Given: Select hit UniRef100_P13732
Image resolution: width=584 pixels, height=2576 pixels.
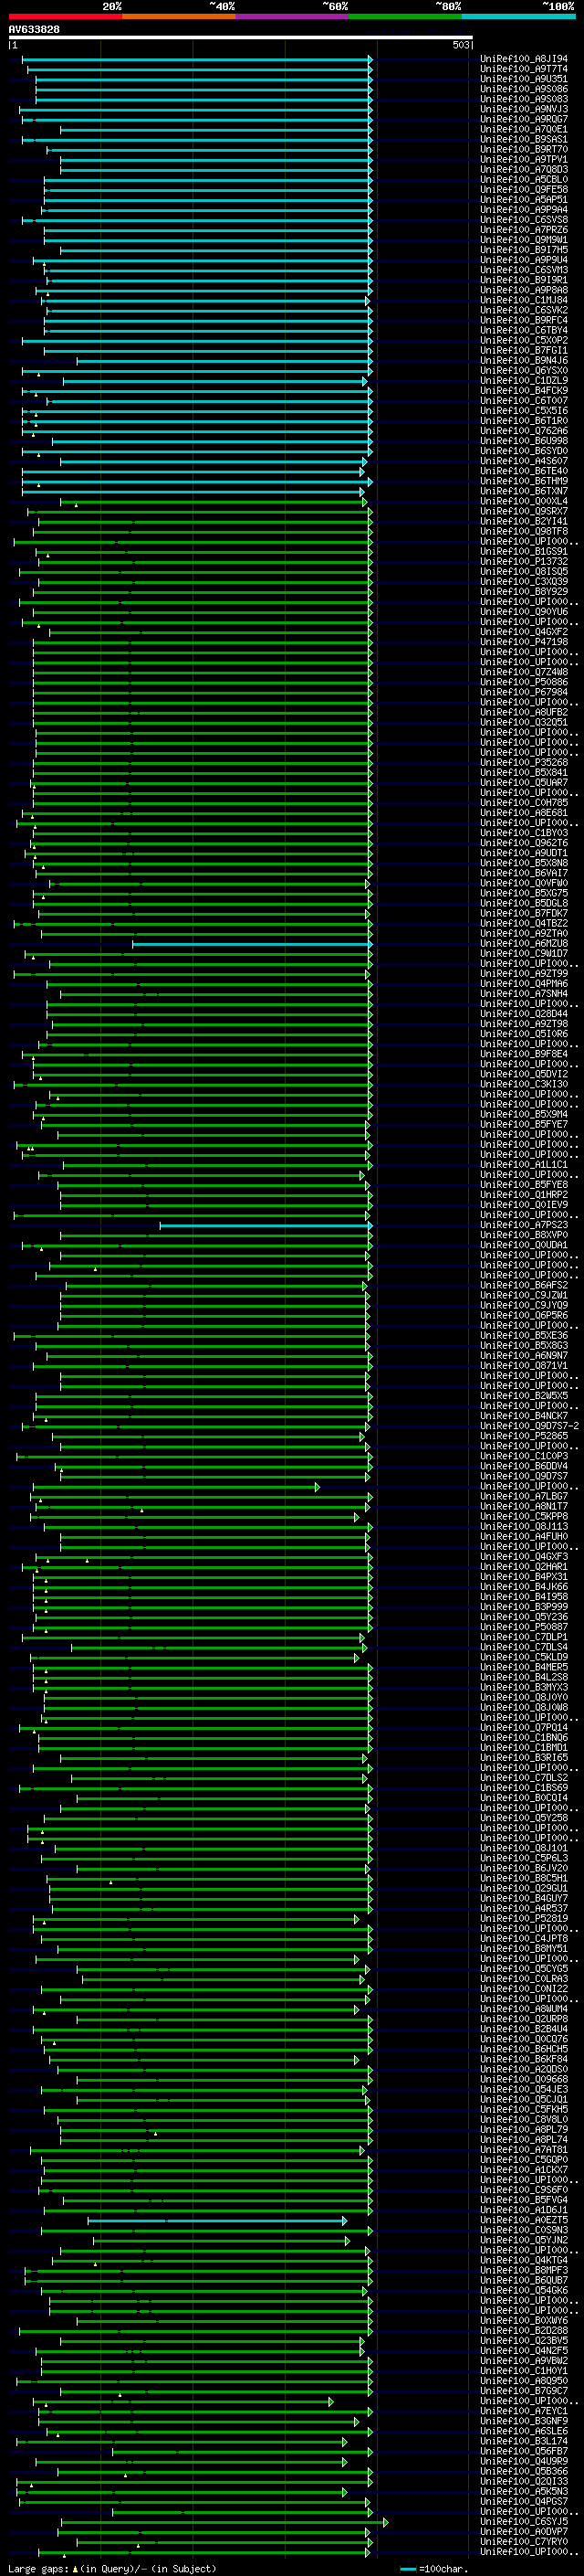Looking at the screenshot, I should click(524, 561).
